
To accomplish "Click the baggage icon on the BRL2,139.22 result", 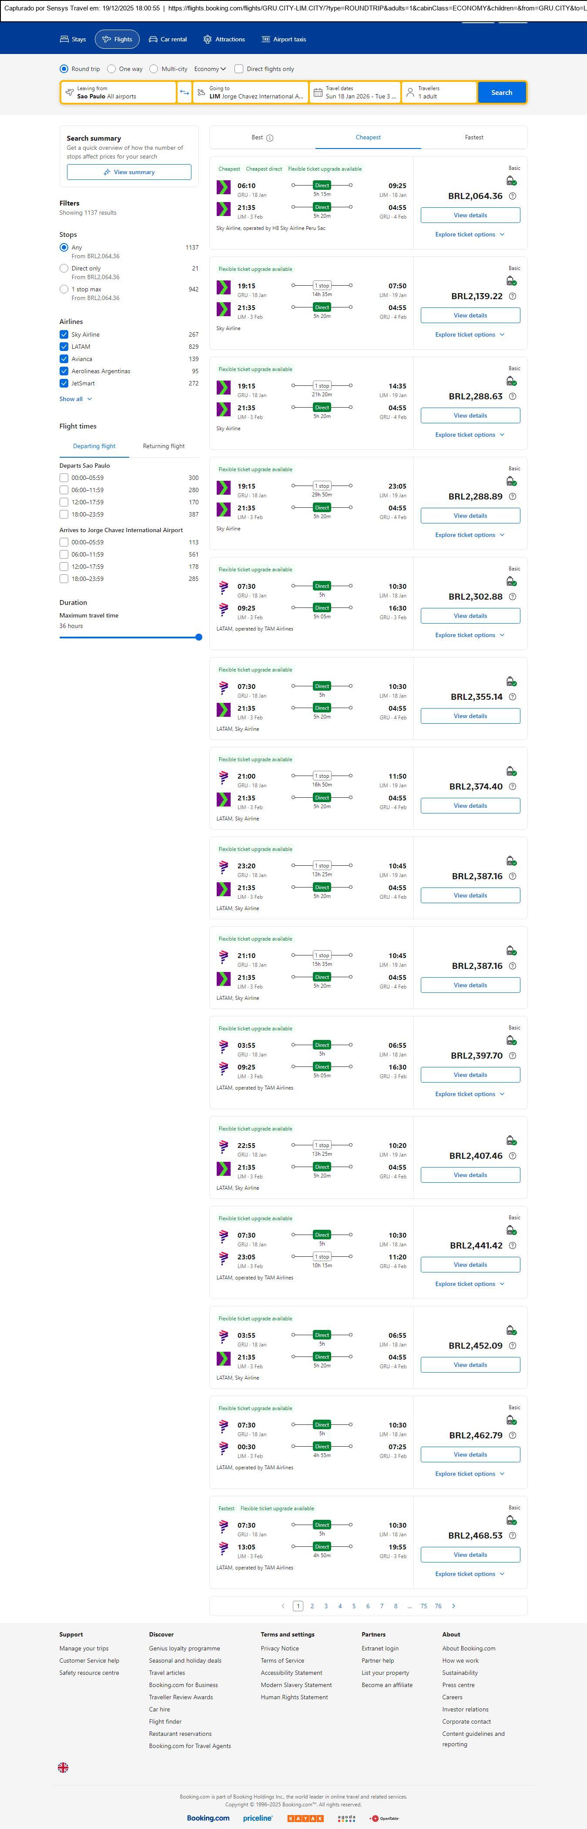I will 511,281.
